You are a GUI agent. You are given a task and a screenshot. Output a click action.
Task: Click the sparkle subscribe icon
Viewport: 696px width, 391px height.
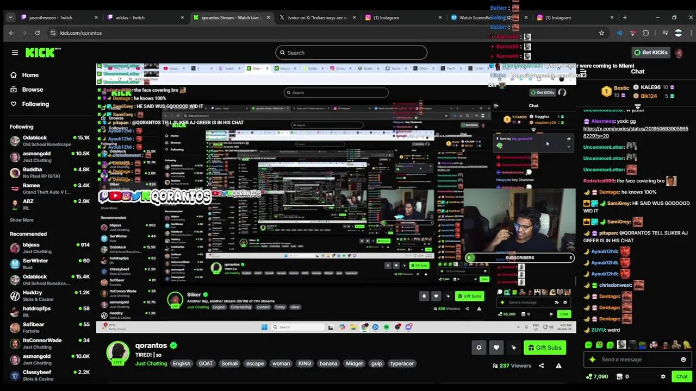point(513,348)
